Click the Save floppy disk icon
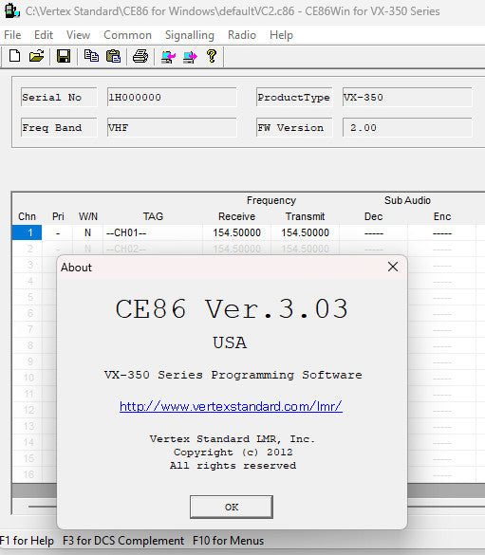The height and width of the screenshot is (555, 485). pos(64,56)
